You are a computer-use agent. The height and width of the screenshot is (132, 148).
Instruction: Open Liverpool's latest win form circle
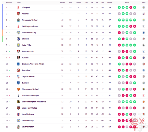tap(135, 7)
